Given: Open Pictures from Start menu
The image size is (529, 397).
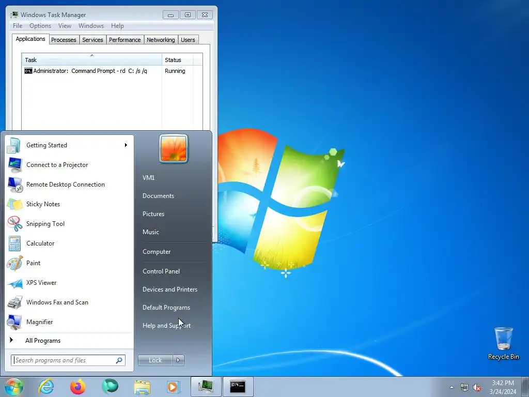Looking at the screenshot, I should (x=153, y=213).
